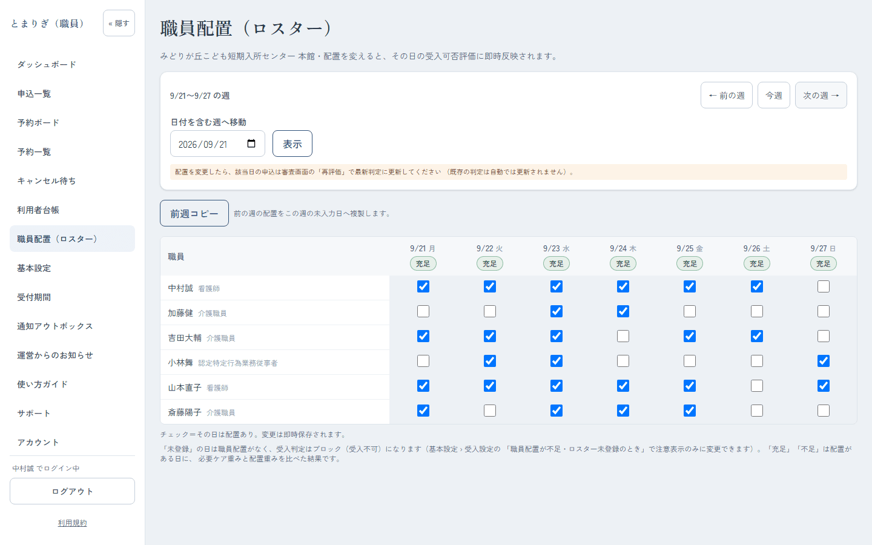Screen dimensions: 872x545
Task: Uncheck 斎藤陽子 on 9/25
Action: point(690,411)
